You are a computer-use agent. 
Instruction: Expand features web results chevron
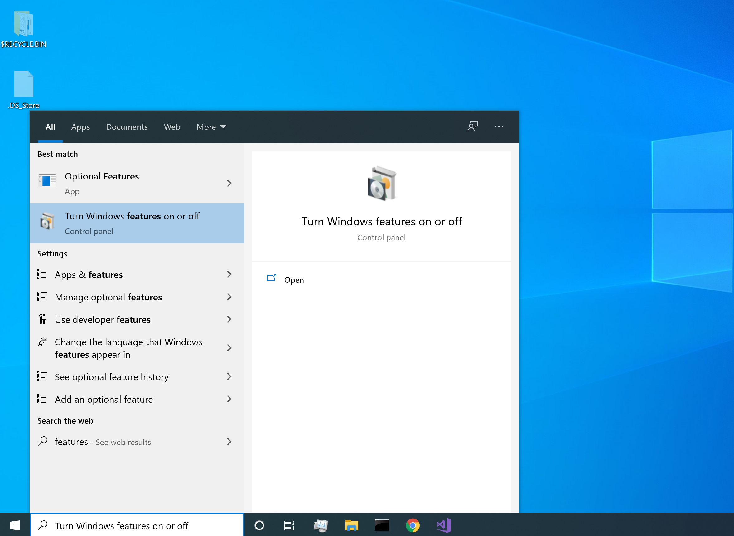(229, 441)
